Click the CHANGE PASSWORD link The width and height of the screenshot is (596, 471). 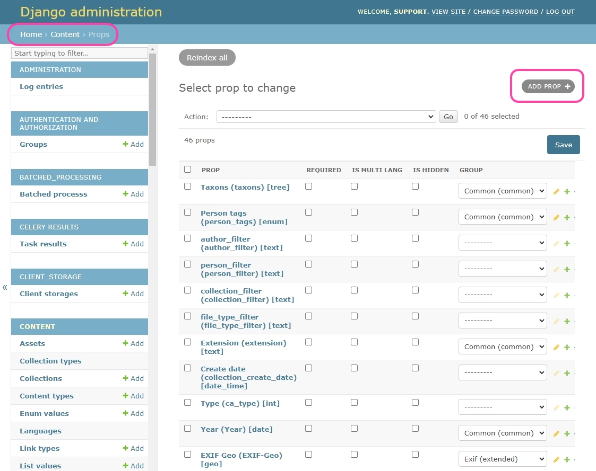click(x=506, y=12)
